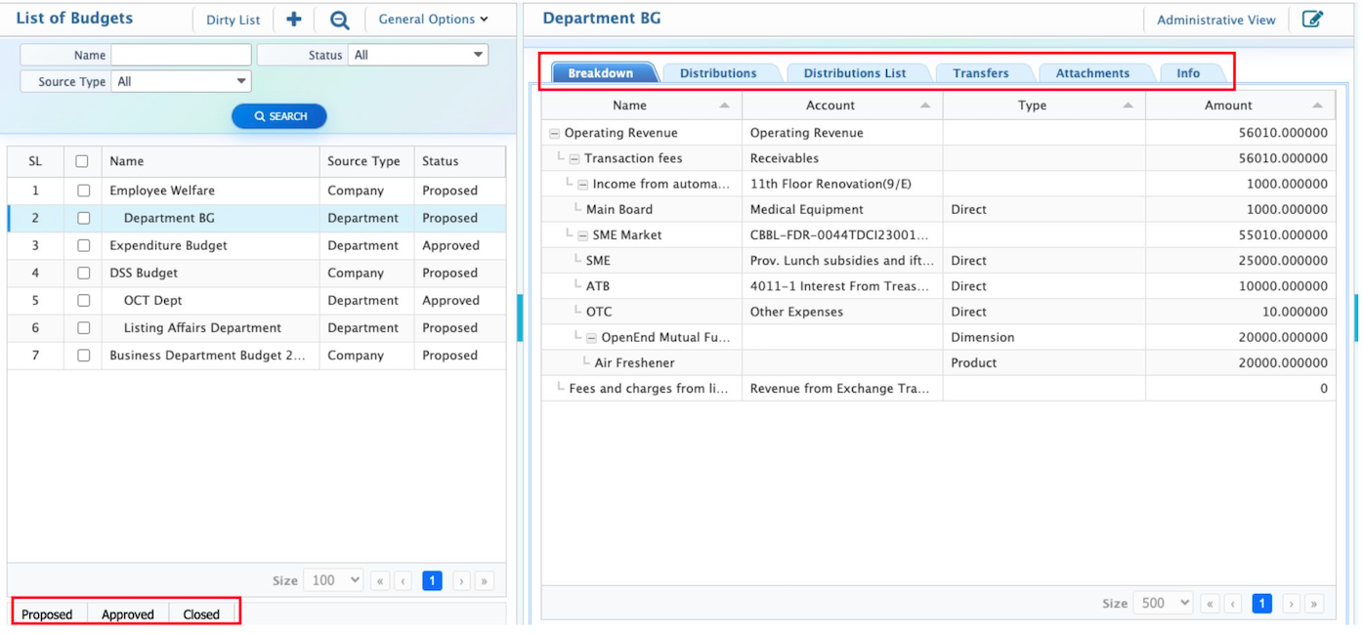Open Administrative View
Image resolution: width=1363 pixels, height=634 pixels.
1215,20
